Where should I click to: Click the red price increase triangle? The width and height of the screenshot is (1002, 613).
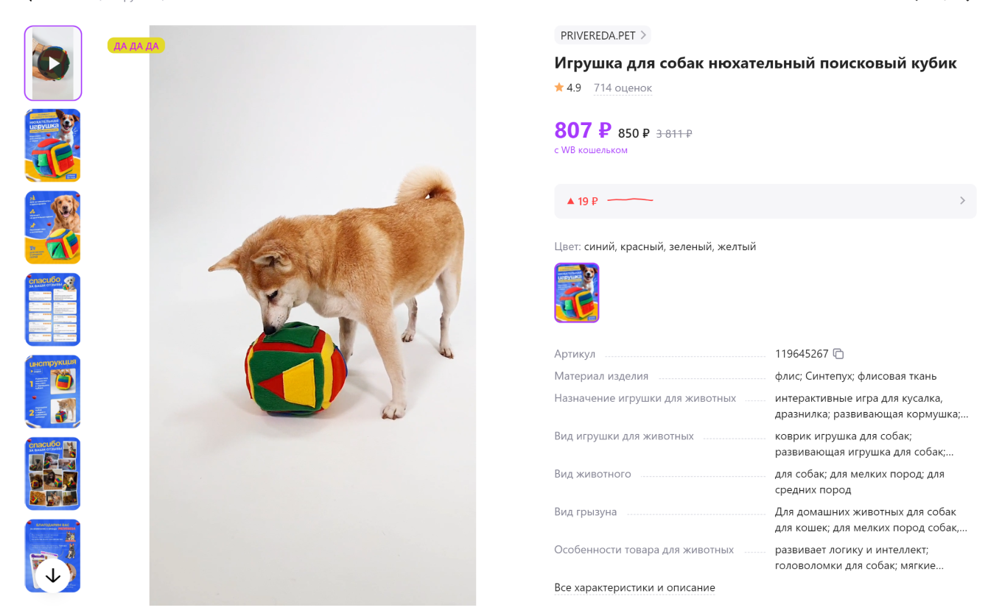tap(570, 201)
